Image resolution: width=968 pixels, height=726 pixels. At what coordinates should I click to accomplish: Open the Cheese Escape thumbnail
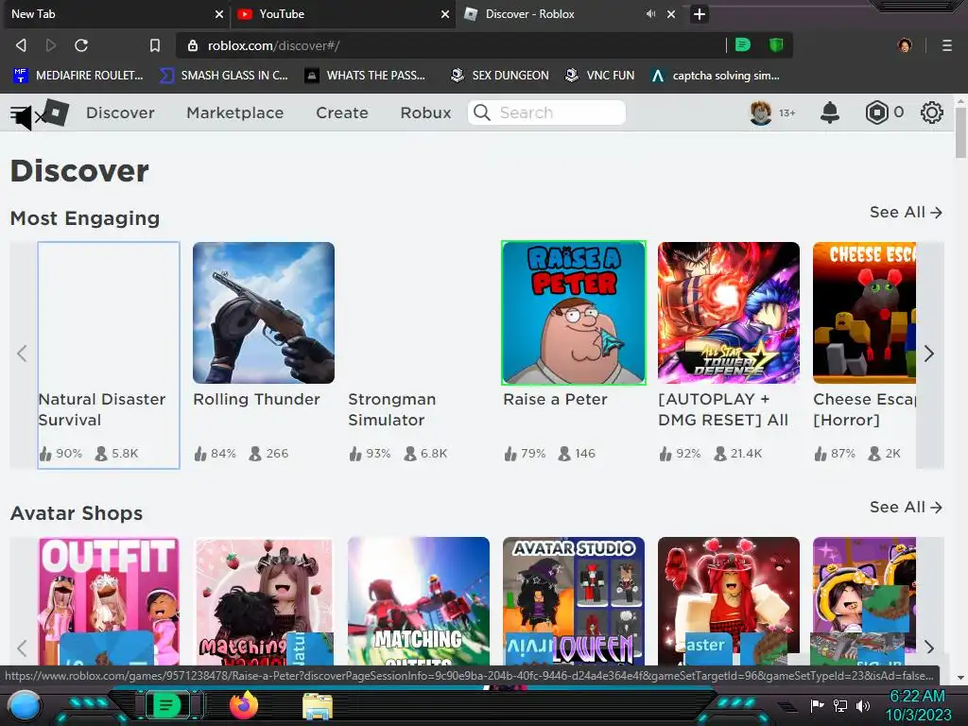tap(864, 313)
